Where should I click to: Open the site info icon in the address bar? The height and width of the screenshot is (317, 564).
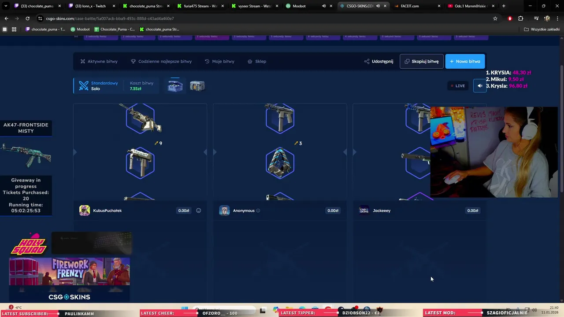tap(41, 18)
